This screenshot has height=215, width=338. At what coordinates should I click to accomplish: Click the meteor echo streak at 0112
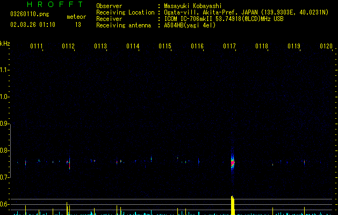point(69,163)
